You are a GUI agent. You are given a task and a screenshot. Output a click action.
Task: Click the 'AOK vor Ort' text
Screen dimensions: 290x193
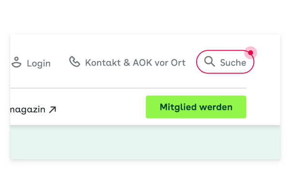pyautogui.click(x=159, y=62)
